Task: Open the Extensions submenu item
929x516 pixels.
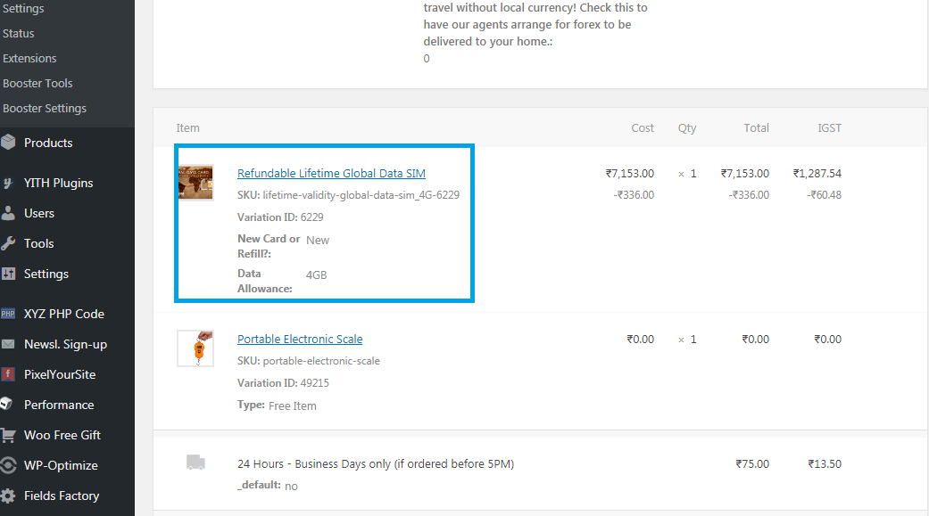Action: [29, 58]
